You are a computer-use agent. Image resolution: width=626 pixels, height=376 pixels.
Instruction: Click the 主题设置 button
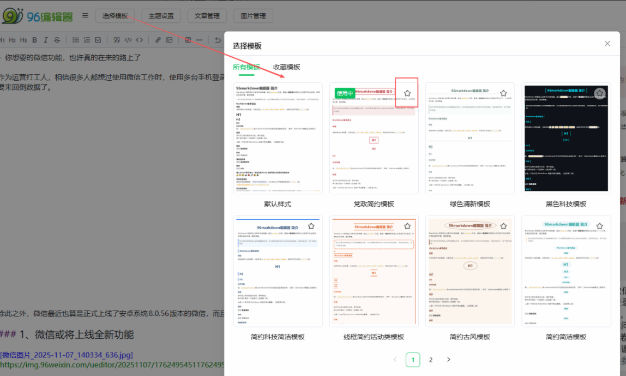[x=161, y=16]
